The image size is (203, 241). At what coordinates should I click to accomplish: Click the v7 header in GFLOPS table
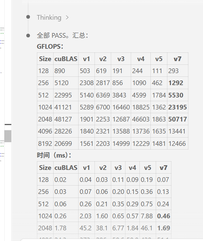pos(178,59)
